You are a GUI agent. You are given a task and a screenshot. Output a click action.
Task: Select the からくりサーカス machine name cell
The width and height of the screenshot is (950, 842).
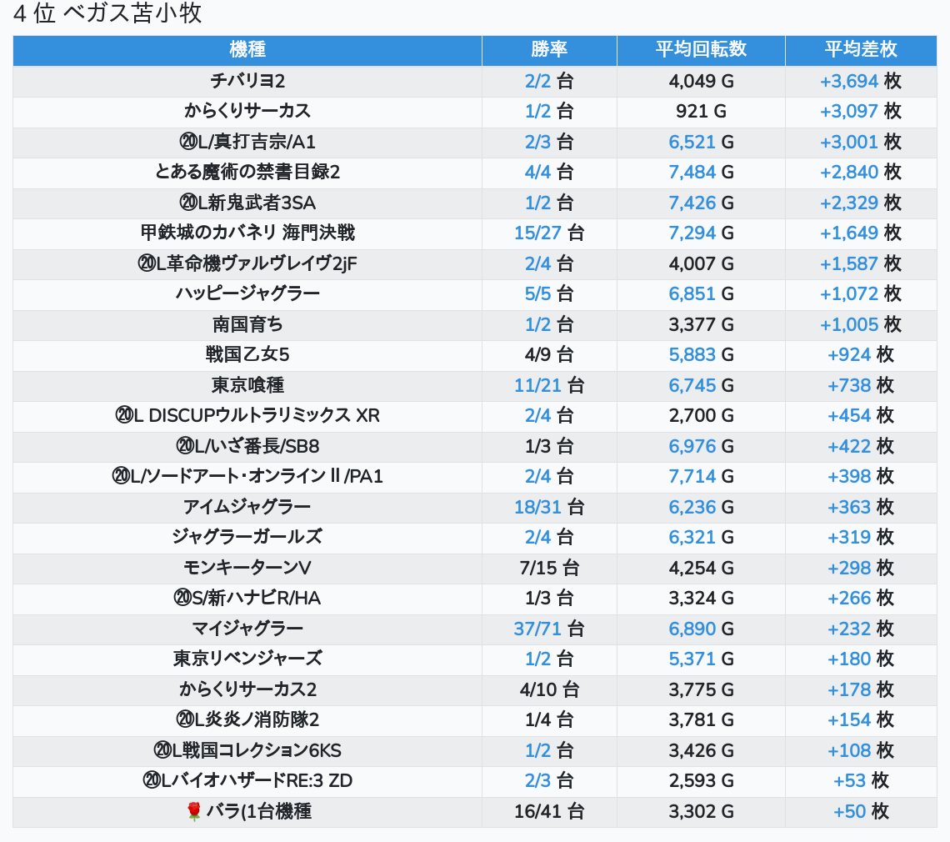(x=247, y=112)
